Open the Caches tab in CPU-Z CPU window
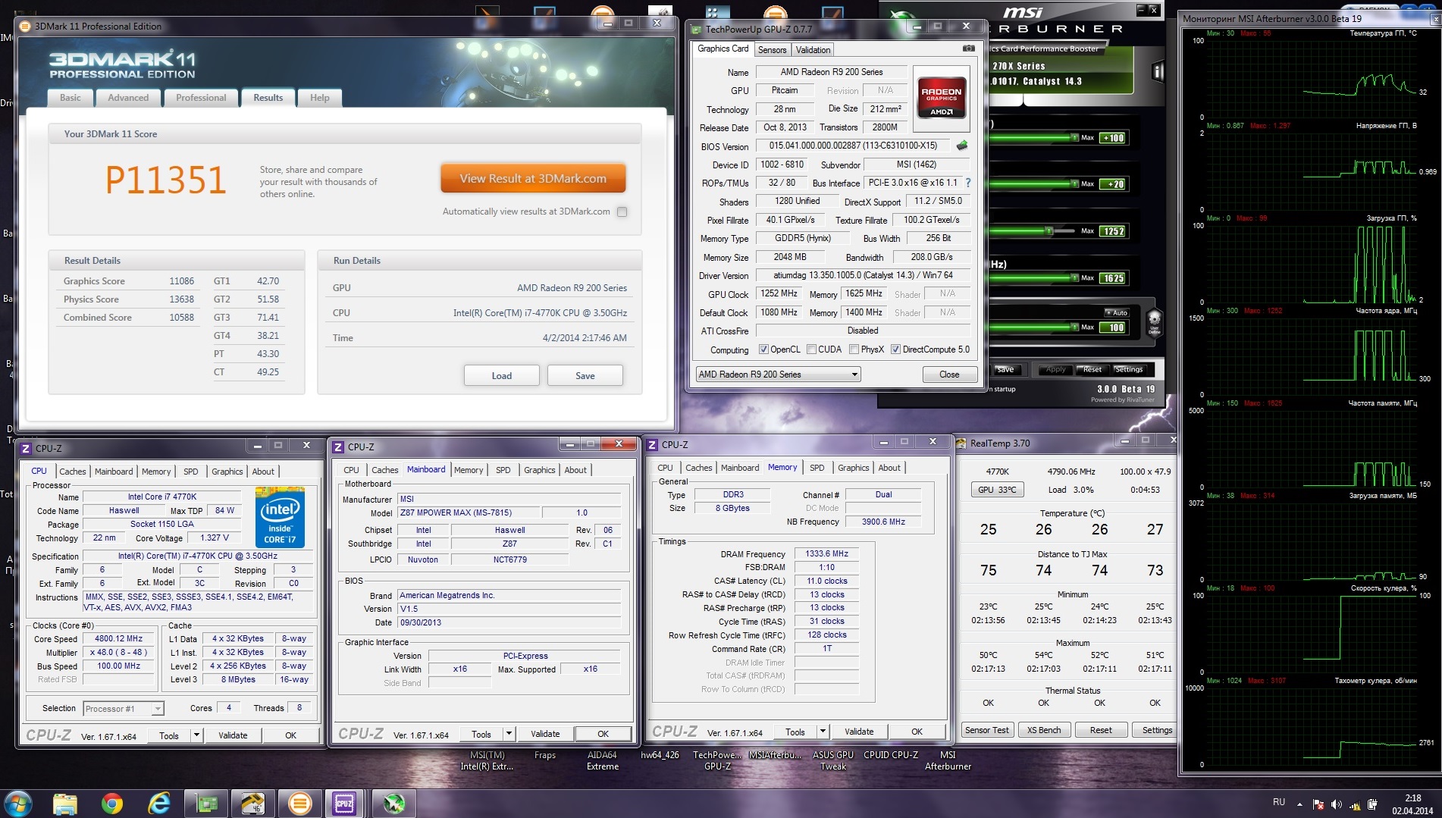The height and width of the screenshot is (818, 1442). pos(73,472)
